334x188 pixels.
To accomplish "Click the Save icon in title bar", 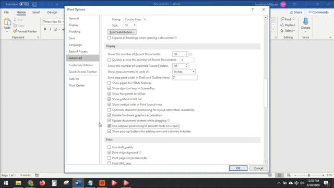I will tap(34, 4).
